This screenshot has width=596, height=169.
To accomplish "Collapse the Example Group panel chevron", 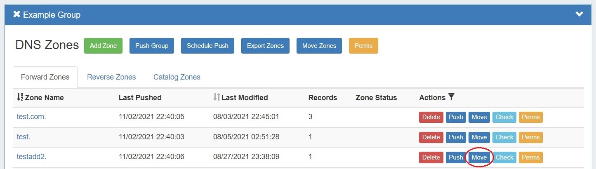I will tap(580, 14).
